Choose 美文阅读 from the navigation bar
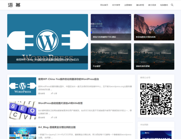This screenshot has height=139, width=181. (152, 5)
